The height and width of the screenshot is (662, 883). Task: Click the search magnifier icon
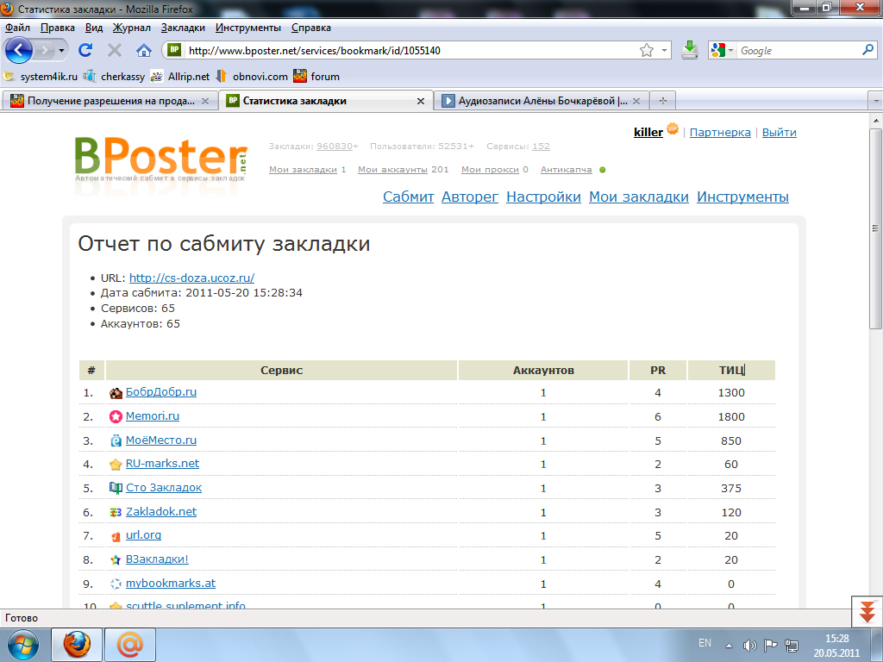click(867, 50)
